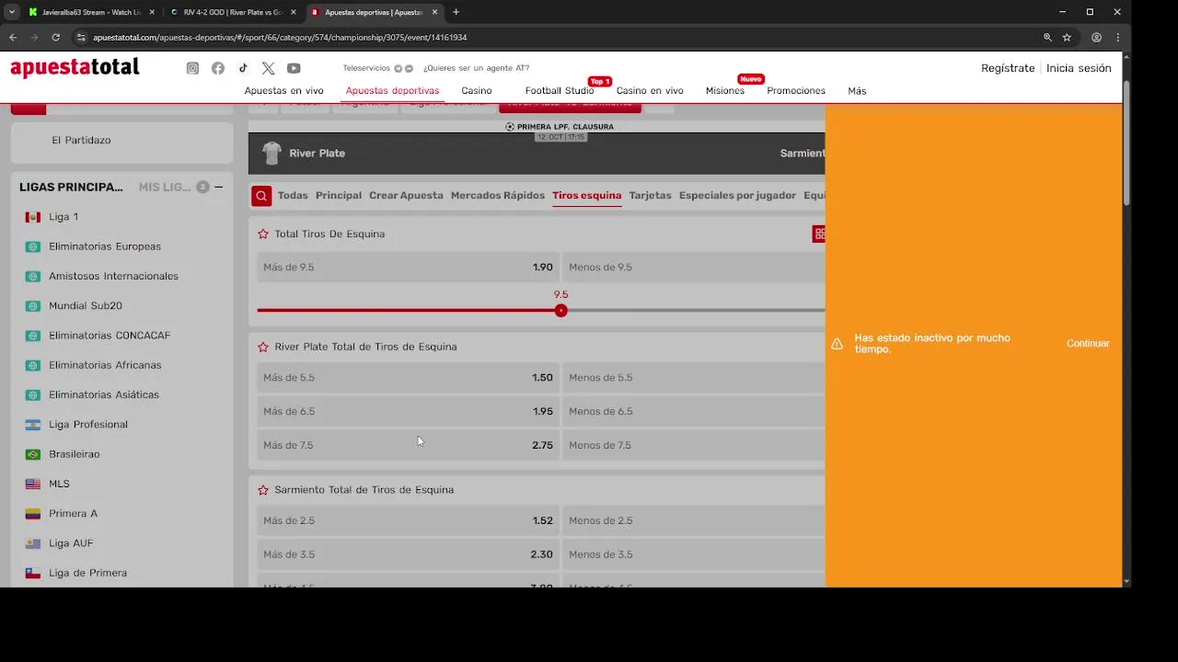Switch to the MIS LIGAS tab

pyautogui.click(x=165, y=187)
